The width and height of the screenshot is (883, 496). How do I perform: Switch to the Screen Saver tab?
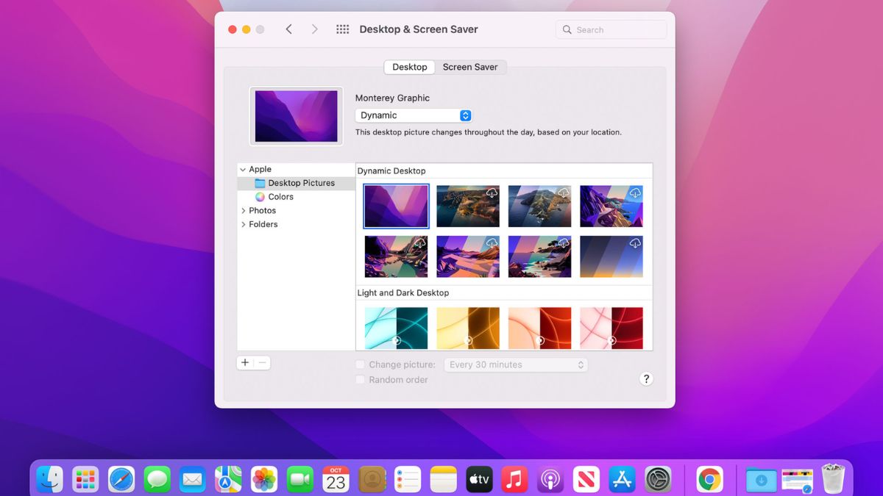tap(471, 67)
